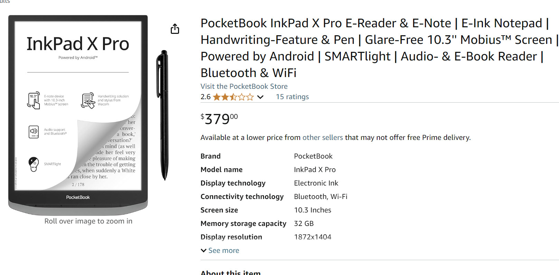Image resolution: width=559 pixels, height=275 pixels.
Task: Click the Handwriting solution stylus icon
Action: point(88,101)
